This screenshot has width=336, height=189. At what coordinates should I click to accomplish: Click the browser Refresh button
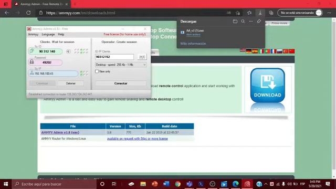coord(28,13)
